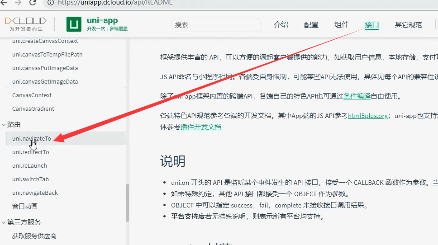The width and height of the screenshot is (438, 245).
Task: Open uni.canvasToTempFilePath in sidebar
Action: coord(47,54)
